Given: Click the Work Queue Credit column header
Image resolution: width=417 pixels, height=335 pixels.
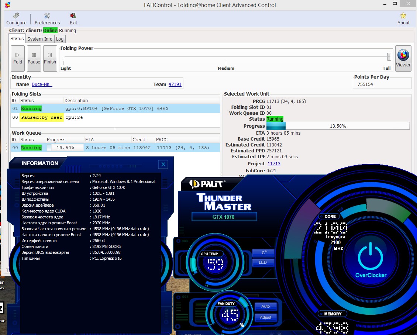Looking at the screenshot, I should 143,139.
